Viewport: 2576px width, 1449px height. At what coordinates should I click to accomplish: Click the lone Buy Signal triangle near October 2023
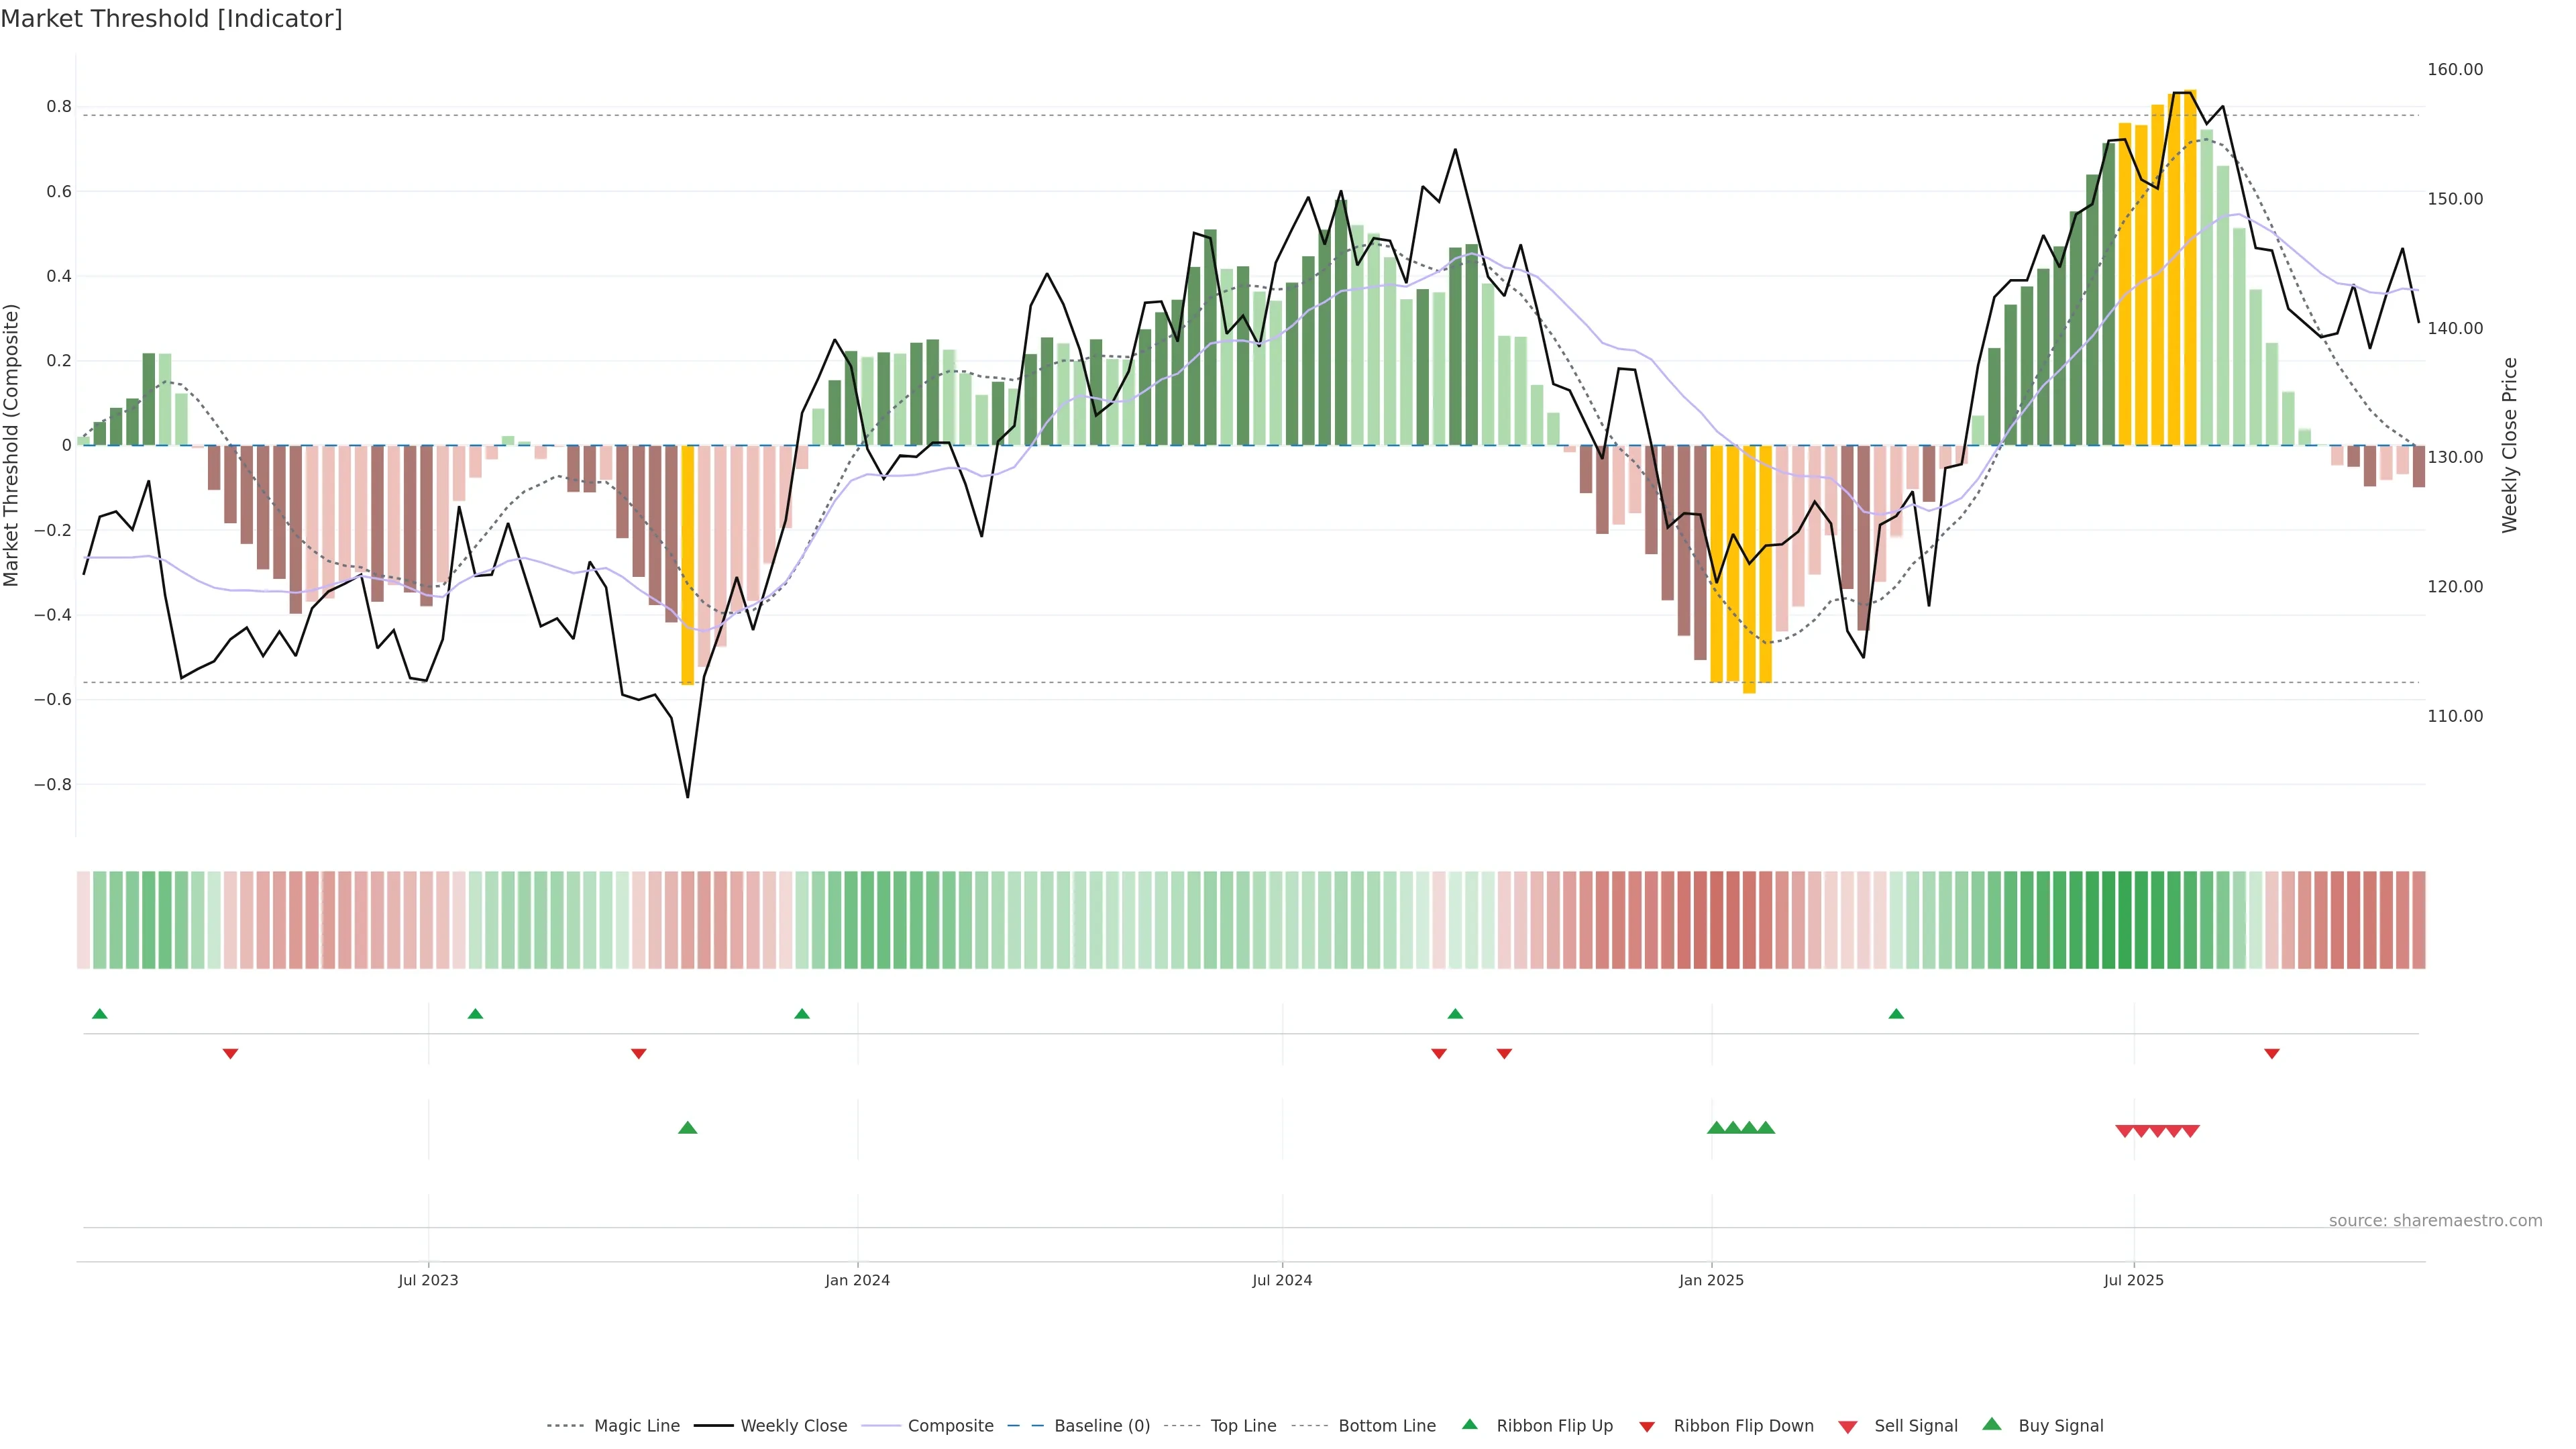coord(687,1128)
